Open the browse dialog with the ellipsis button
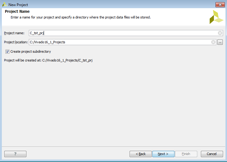Image resolution: width=227 pixels, height=162 pixels. 220,42
